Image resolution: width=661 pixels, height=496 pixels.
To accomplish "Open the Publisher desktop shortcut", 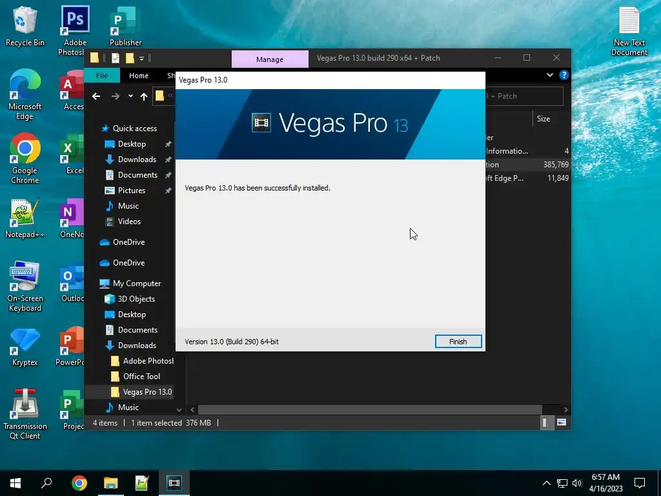I will click(x=125, y=26).
